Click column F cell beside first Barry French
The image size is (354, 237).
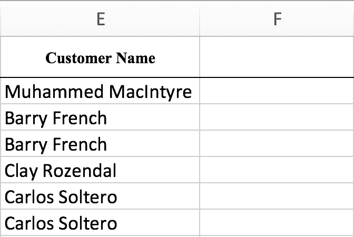(277, 117)
